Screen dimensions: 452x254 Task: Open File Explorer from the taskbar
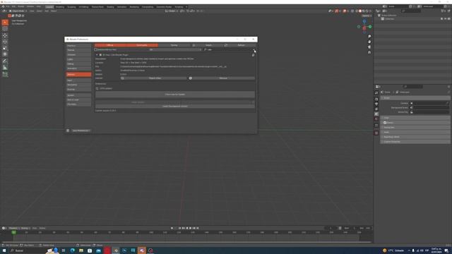(81, 250)
